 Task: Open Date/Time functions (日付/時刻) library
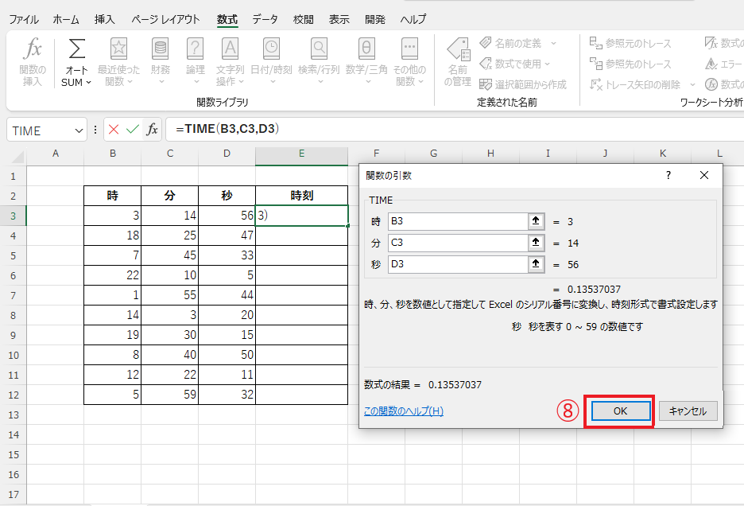tap(271, 62)
